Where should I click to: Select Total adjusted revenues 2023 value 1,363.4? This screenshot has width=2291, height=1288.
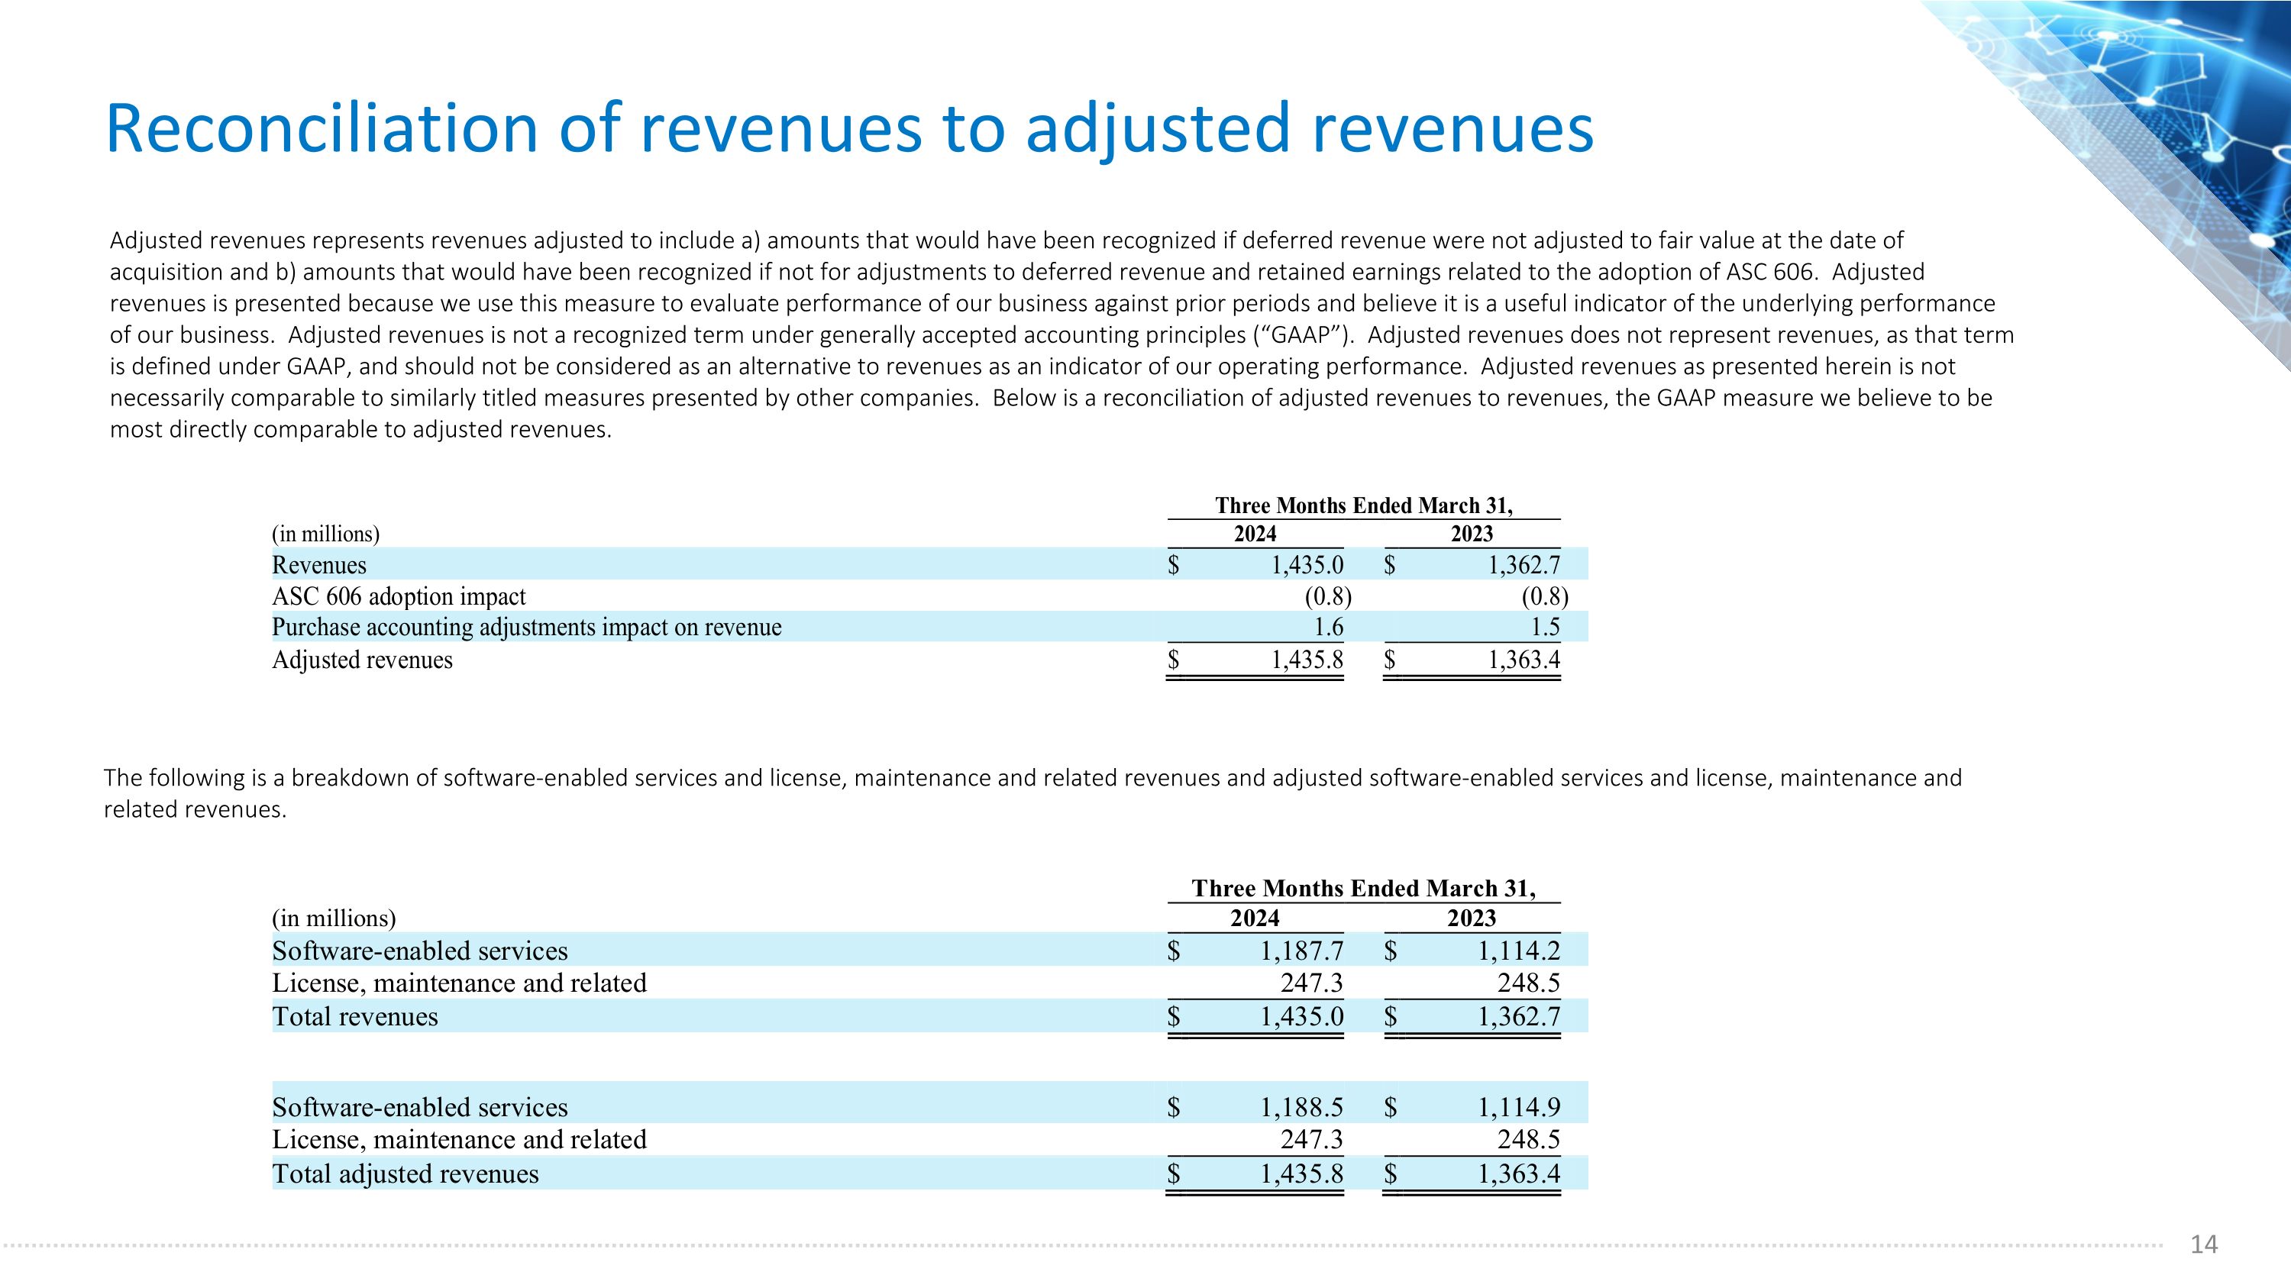point(1518,1174)
